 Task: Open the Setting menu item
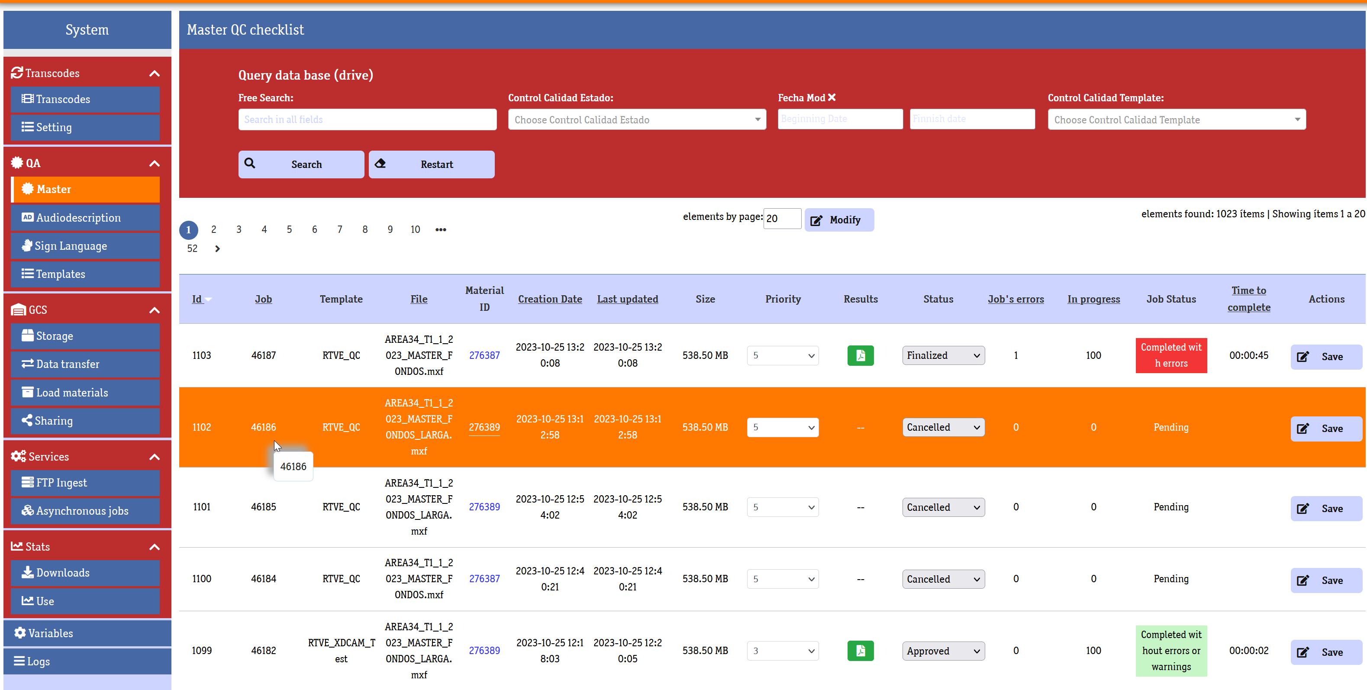(85, 127)
